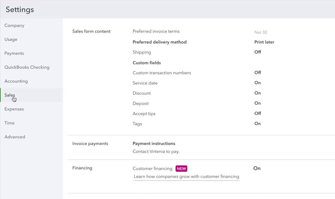Switch to the Company settings section
Screen dimensions: 335x199
coord(14,25)
